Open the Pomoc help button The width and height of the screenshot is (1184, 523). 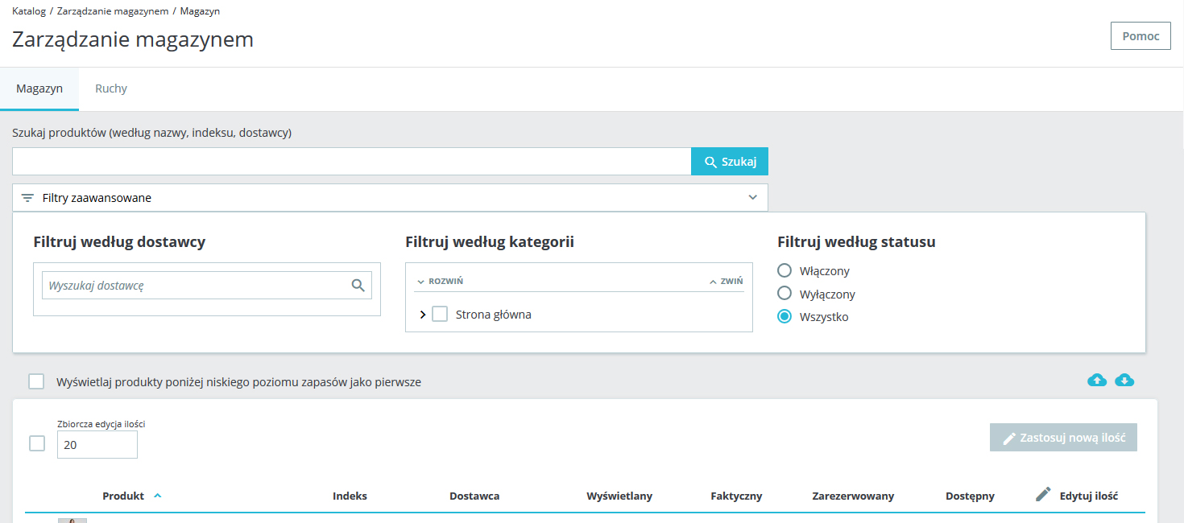(1141, 36)
